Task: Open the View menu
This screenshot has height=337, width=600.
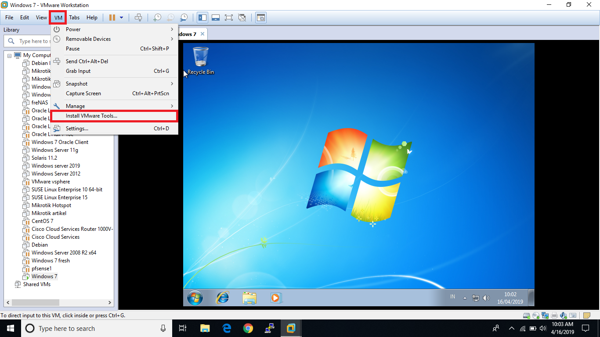Action: point(41,18)
